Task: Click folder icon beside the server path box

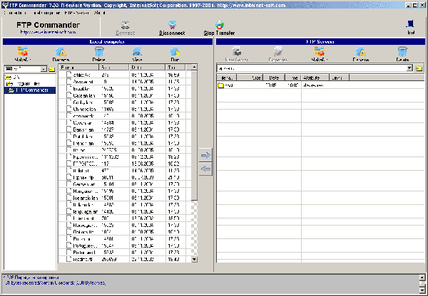Action: pos(419,68)
